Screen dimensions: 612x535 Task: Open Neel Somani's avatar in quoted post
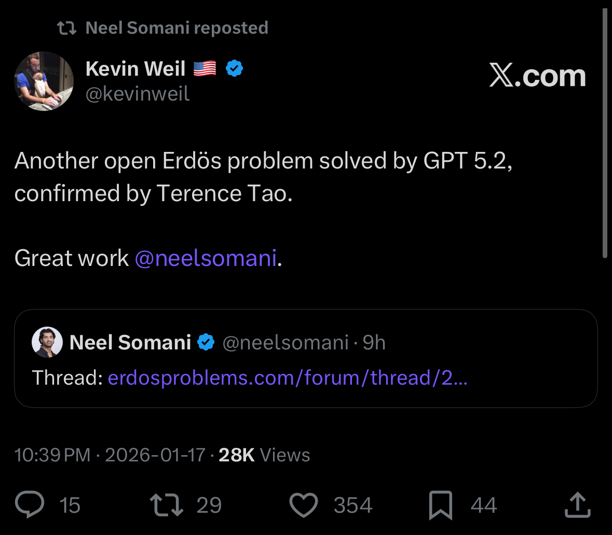[47, 342]
